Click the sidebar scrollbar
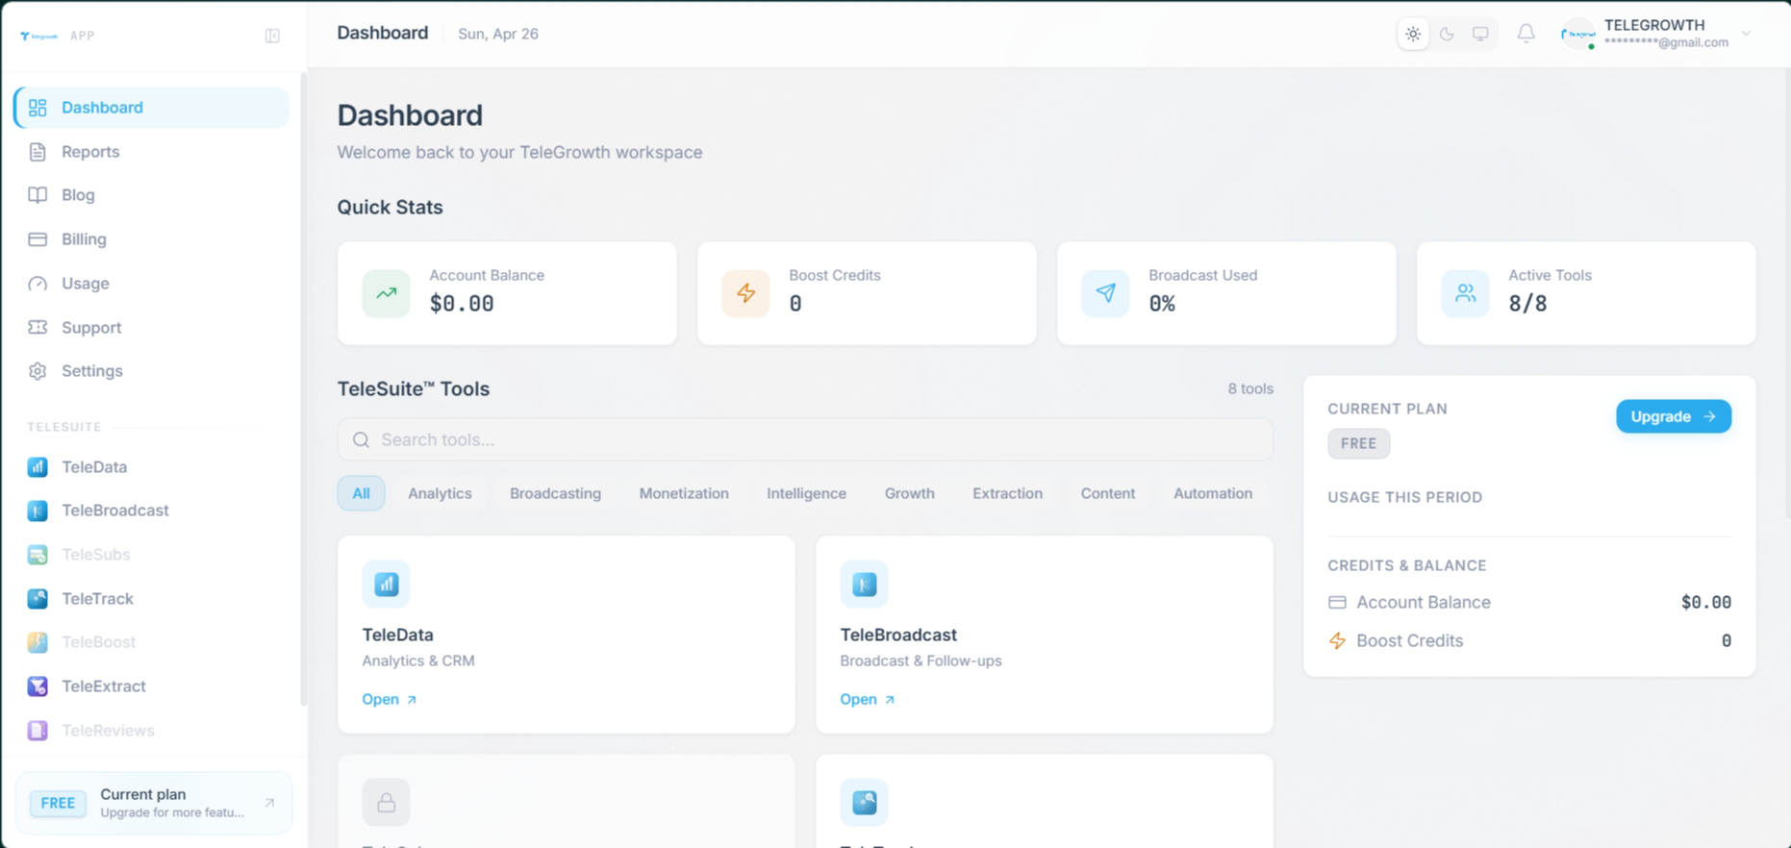Image resolution: width=1791 pixels, height=848 pixels. click(304, 389)
